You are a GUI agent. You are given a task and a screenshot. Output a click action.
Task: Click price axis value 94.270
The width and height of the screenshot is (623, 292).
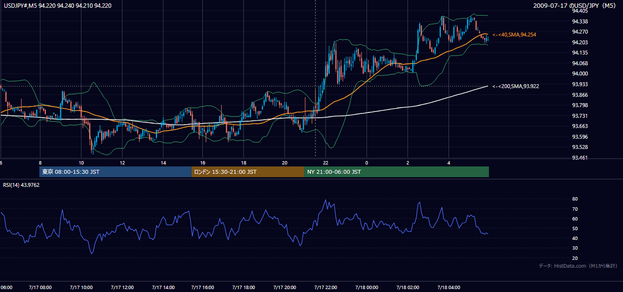click(x=580, y=32)
